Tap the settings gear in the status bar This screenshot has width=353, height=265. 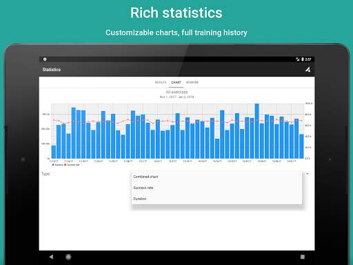point(45,59)
